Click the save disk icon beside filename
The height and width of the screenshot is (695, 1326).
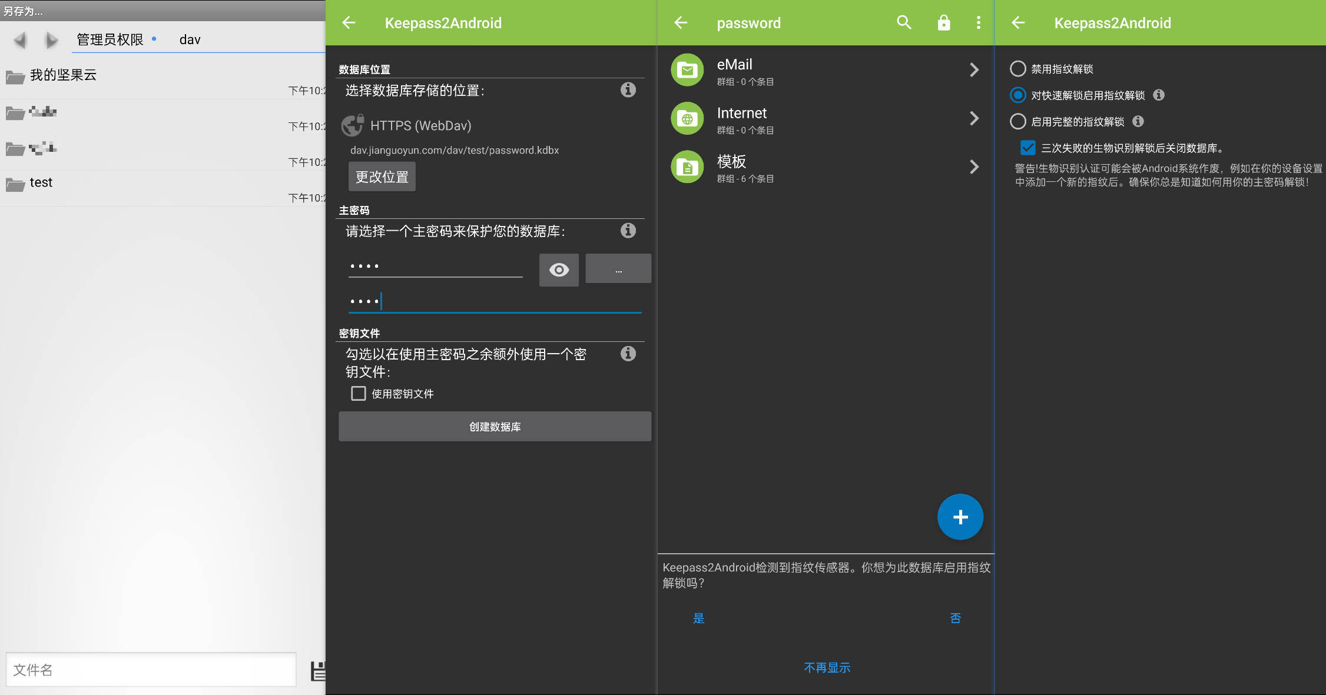[319, 671]
